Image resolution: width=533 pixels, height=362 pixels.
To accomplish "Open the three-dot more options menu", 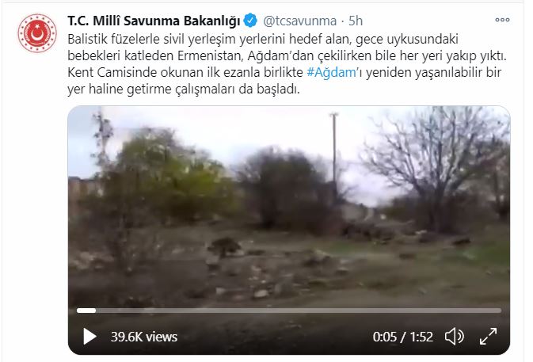I will pyautogui.click(x=502, y=20).
